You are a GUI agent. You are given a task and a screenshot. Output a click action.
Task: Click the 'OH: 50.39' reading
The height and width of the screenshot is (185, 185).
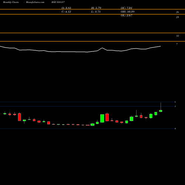click(x=128, y=12)
